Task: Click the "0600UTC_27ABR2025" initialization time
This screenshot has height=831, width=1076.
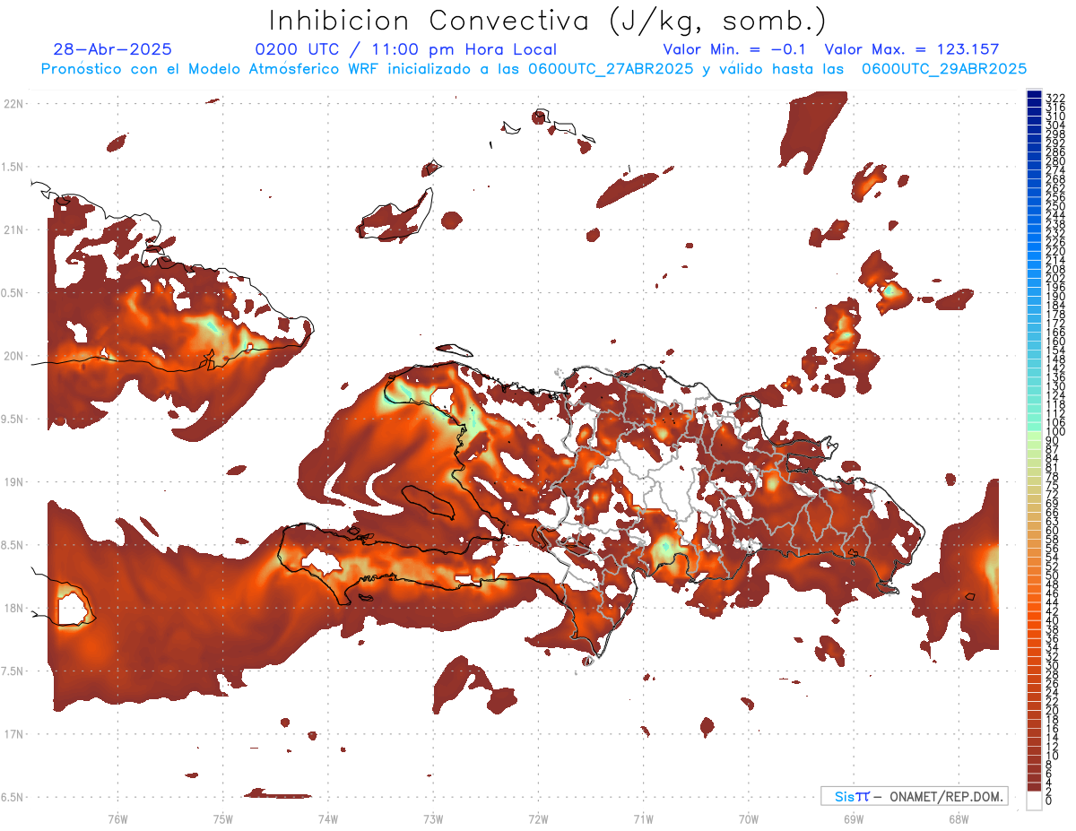Action: 611,69
